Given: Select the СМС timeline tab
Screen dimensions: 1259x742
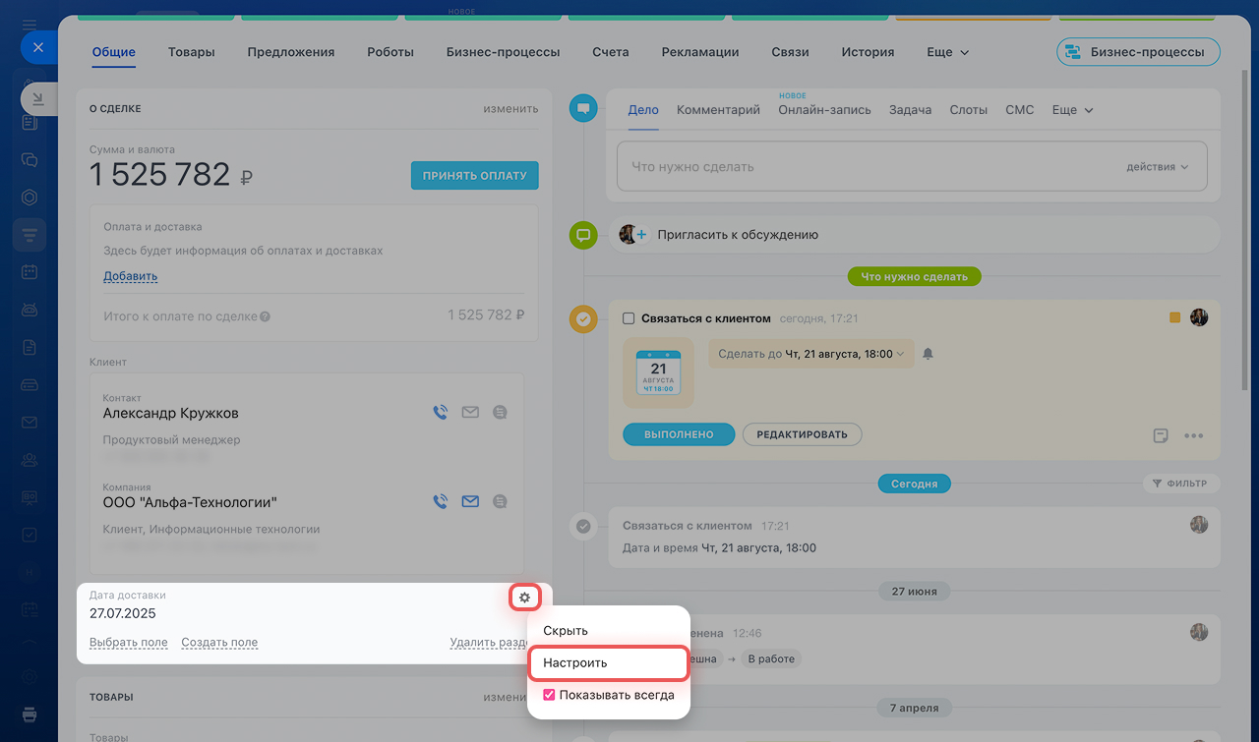Looking at the screenshot, I should (1020, 110).
